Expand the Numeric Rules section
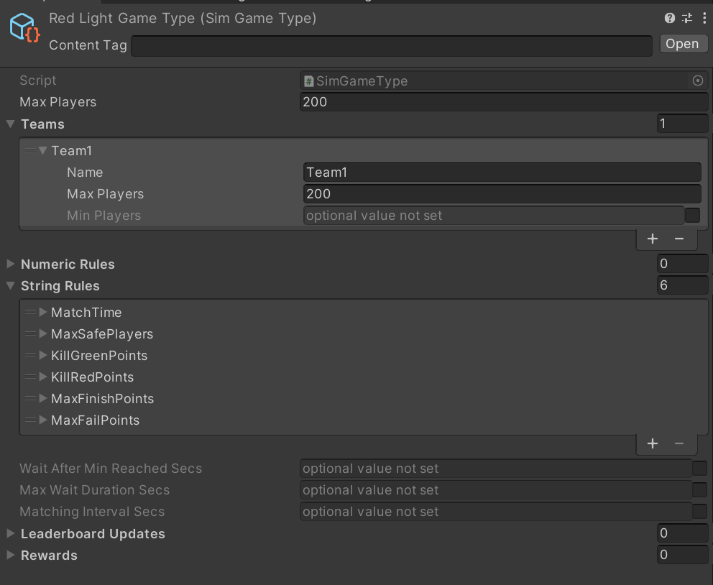The height and width of the screenshot is (585, 713). click(x=11, y=264)
